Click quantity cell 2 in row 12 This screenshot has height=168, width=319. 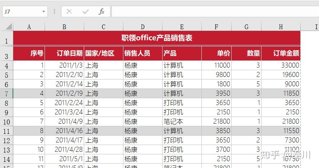coord(246,140)
